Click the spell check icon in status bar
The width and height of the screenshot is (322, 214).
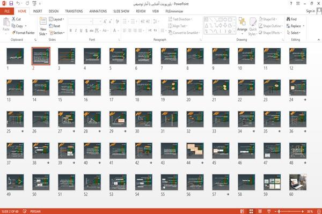[x=25, y=211]
